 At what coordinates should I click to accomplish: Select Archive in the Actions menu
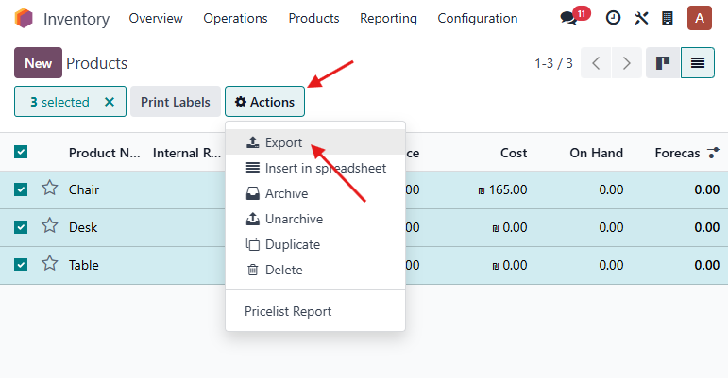[x=286, y=193]
